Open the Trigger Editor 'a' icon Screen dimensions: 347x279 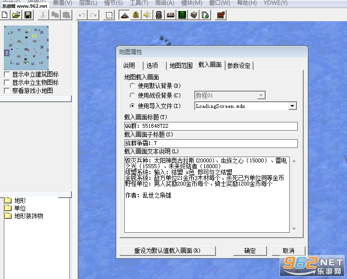[136, 15]
